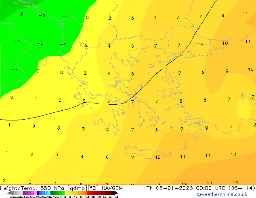The width and height of the screenshot is (256, 198).
Task: Click the '(06+114)' forecast offset
Action: [x=242, y=188]
